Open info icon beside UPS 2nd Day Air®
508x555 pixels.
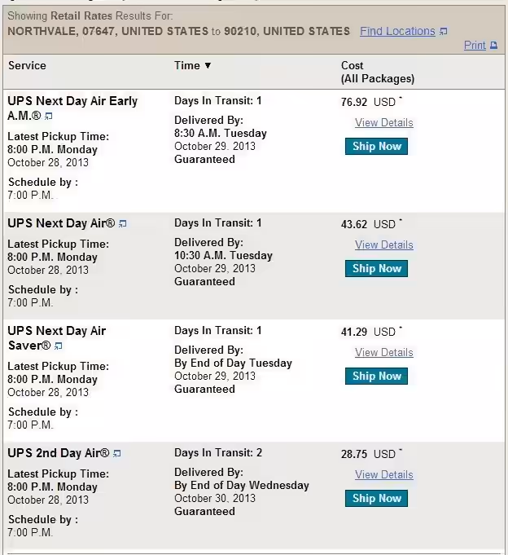click(x=116, y=453)
